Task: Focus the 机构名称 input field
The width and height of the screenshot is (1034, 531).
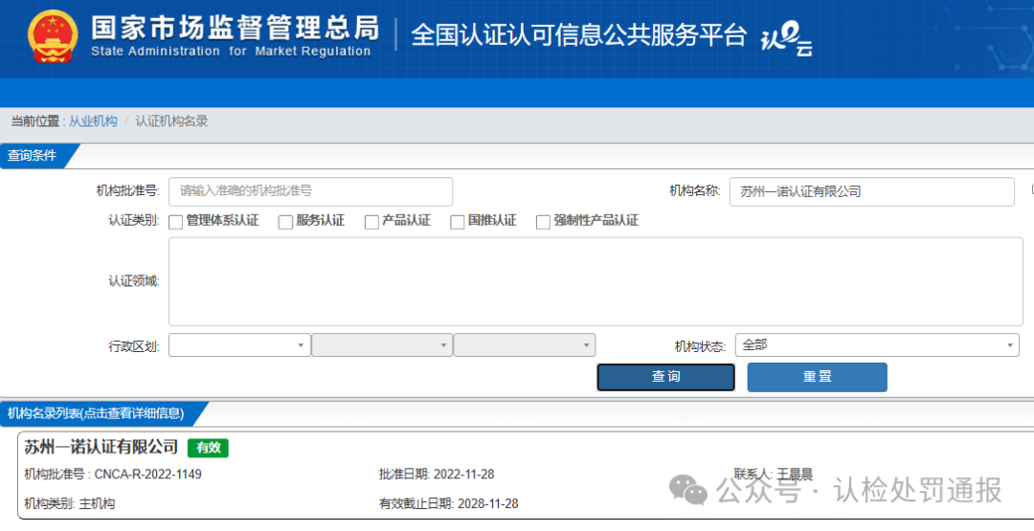Action: coord(872,191)
